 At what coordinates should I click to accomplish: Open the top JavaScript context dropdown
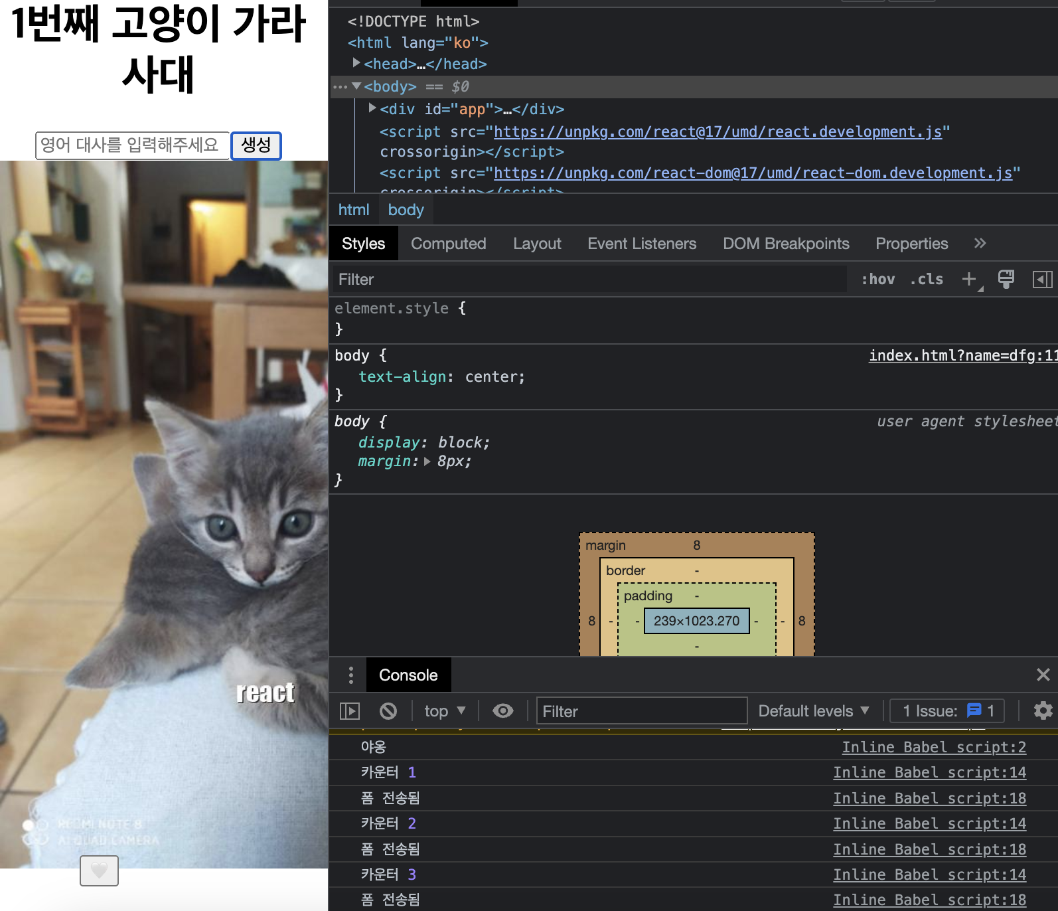(445, 711)
